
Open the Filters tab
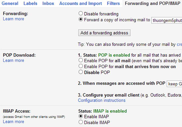[113, 3]
